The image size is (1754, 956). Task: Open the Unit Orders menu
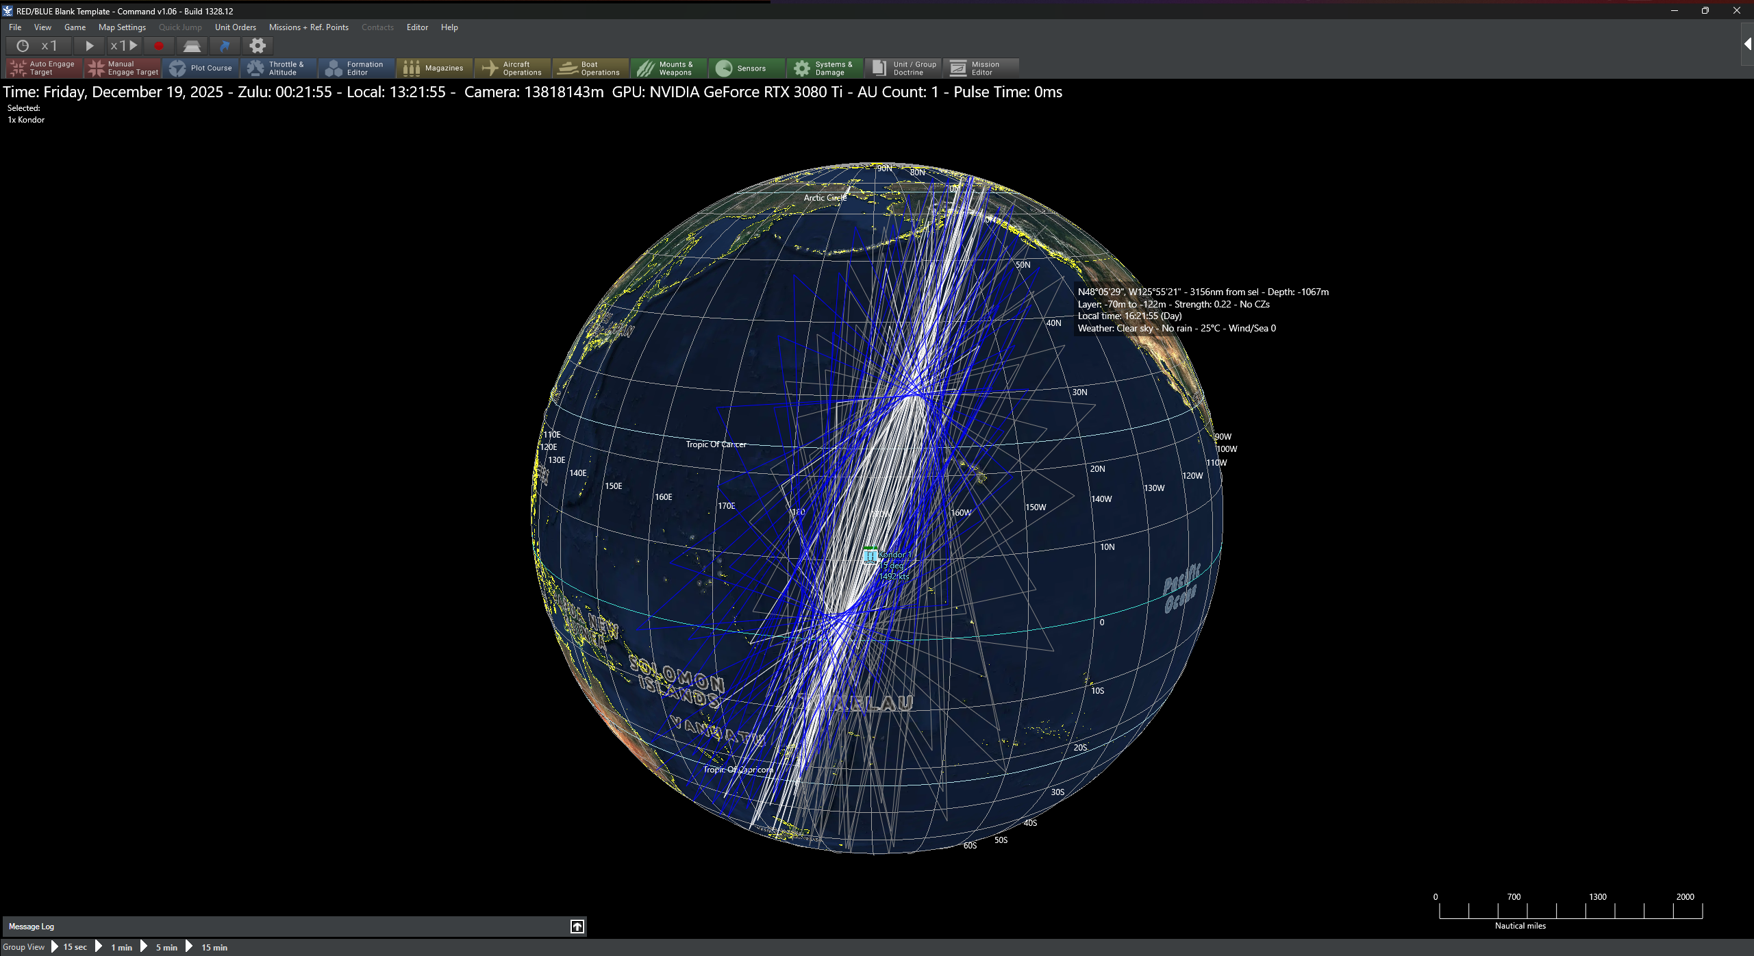[x=235, y=27]
